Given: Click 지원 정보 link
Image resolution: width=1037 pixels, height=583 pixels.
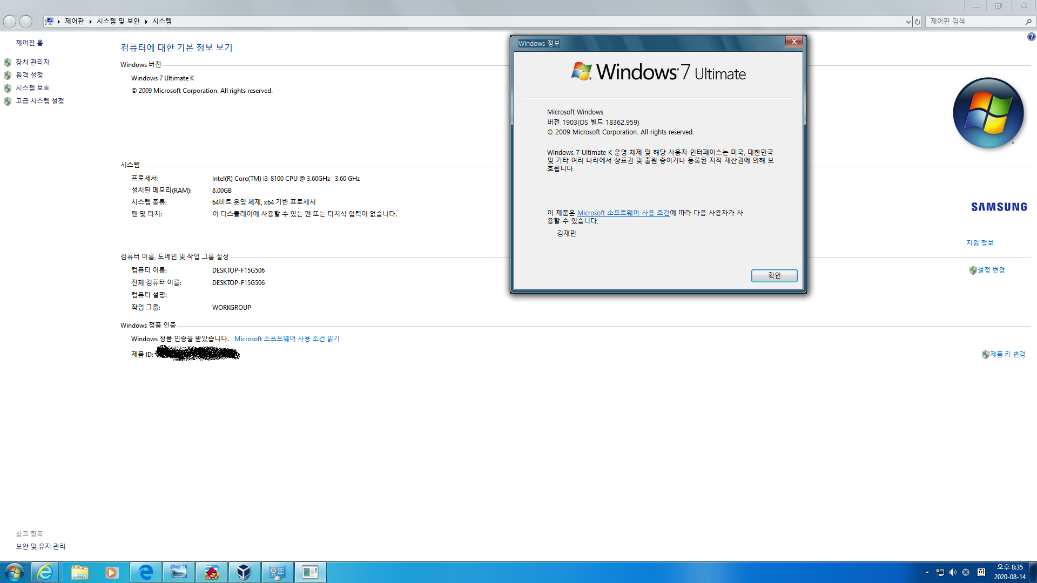Looking at the screenshot, I should tap(980, 243).
